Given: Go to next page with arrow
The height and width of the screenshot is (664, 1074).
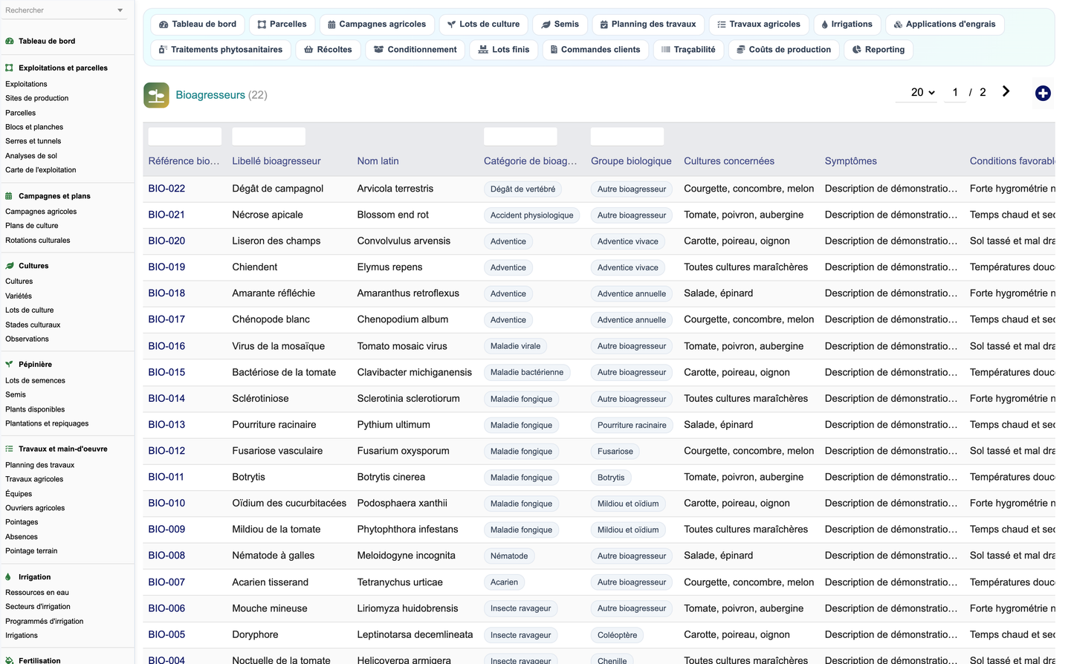Looking at the screenshot, I should pyautogui.click(x=1006, y=91).
